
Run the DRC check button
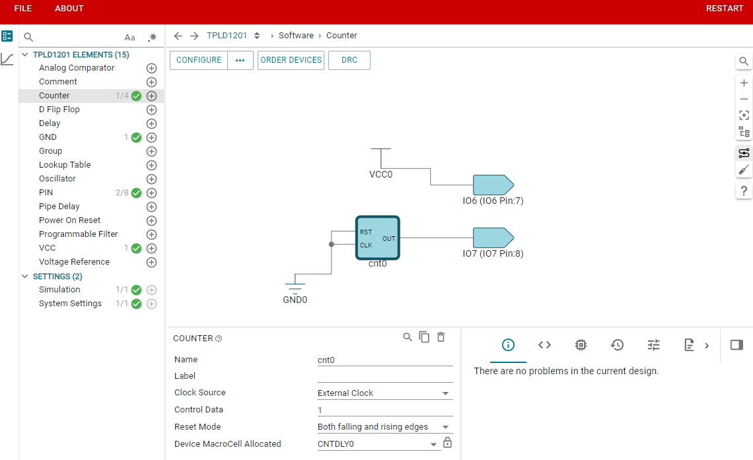(x=349, y=61)
